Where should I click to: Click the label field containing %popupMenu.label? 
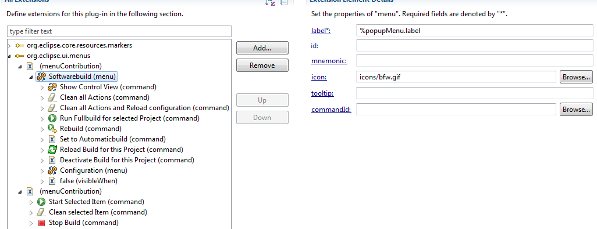point(475,31)
